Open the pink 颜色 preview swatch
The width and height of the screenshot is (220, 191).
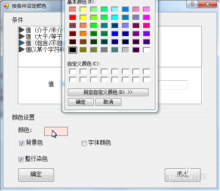56,131
